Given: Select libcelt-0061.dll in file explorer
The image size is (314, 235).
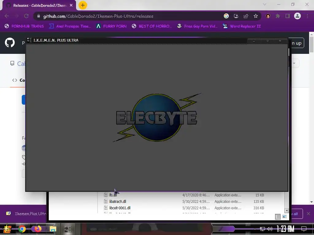Looking at the screenshot, I should [120, 208].
